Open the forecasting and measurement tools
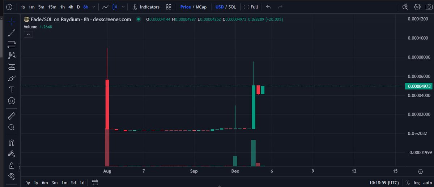Viewport: 434px width, 187px height. click(x=11, y=67)
